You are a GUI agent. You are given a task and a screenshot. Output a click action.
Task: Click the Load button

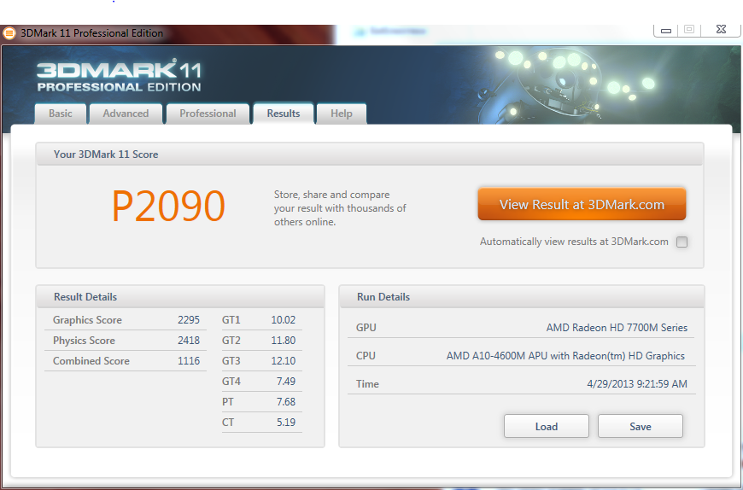pyautogui.click(x=547, y=427)
